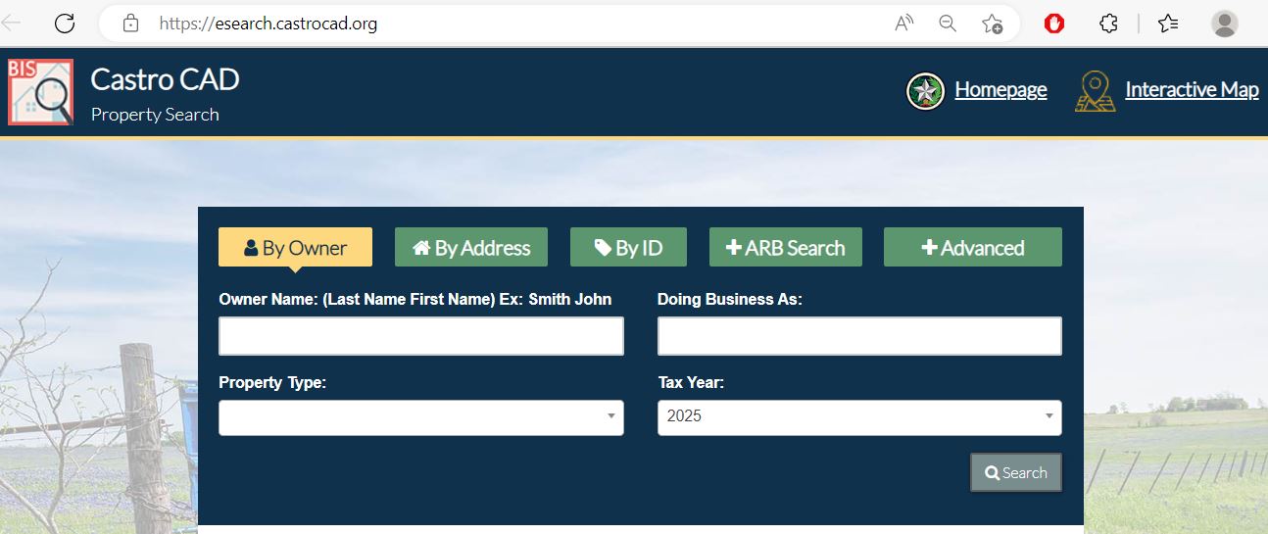Screen dimensions: 1268x534
Task: Add this page to favorites
Action: (992, 24)
